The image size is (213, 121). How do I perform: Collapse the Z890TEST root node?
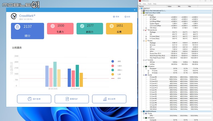coord(139,9)
